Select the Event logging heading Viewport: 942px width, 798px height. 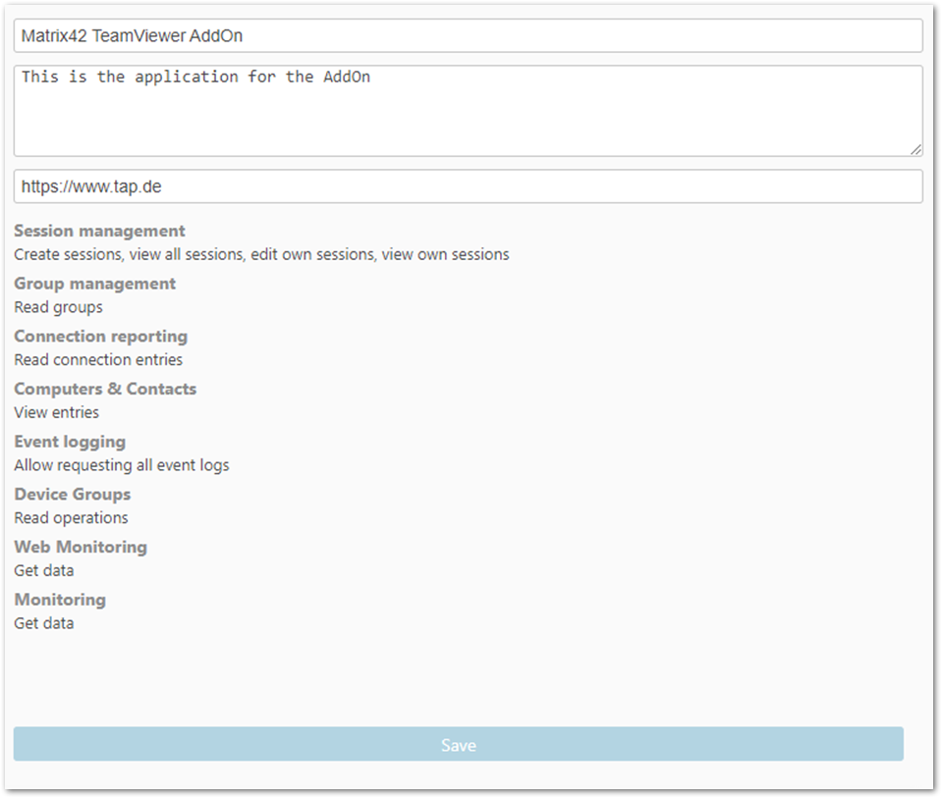[71, 442]
